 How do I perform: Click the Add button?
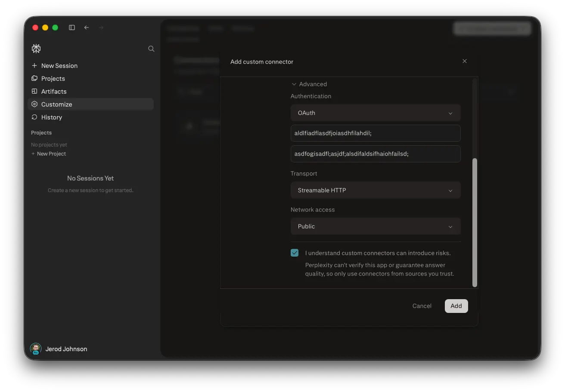pos(456,306)
